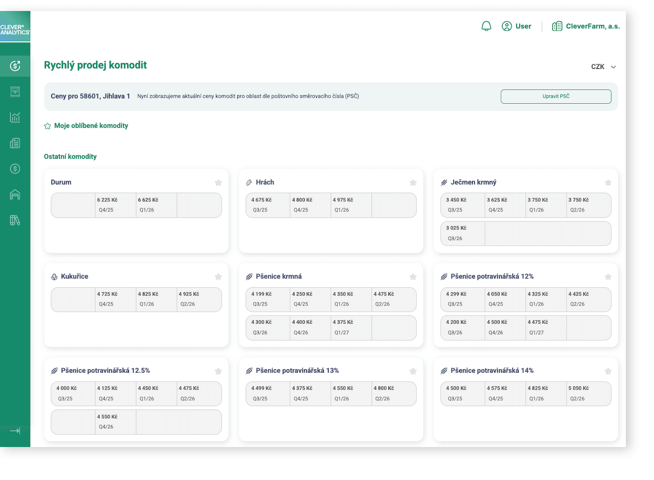
Task: Select Kukuřice price 4 725 Kč Q4/25
Action: point(116,299)
